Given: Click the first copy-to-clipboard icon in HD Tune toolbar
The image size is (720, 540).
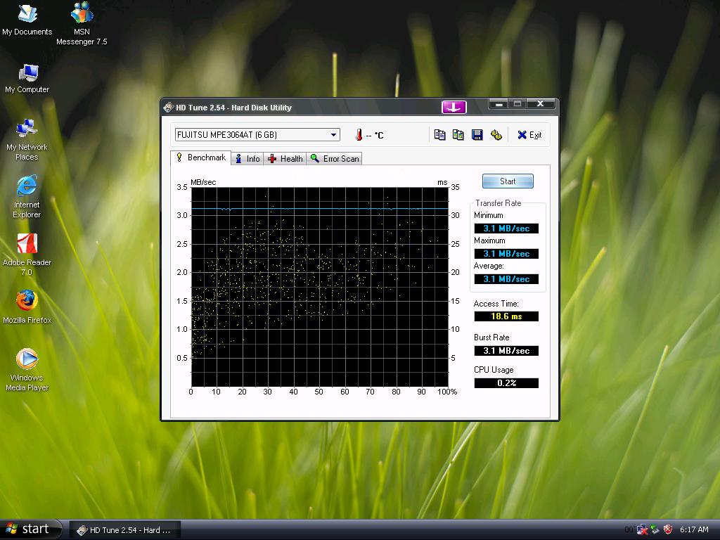Looking at the screenshot, I should [x=440, y=134].
